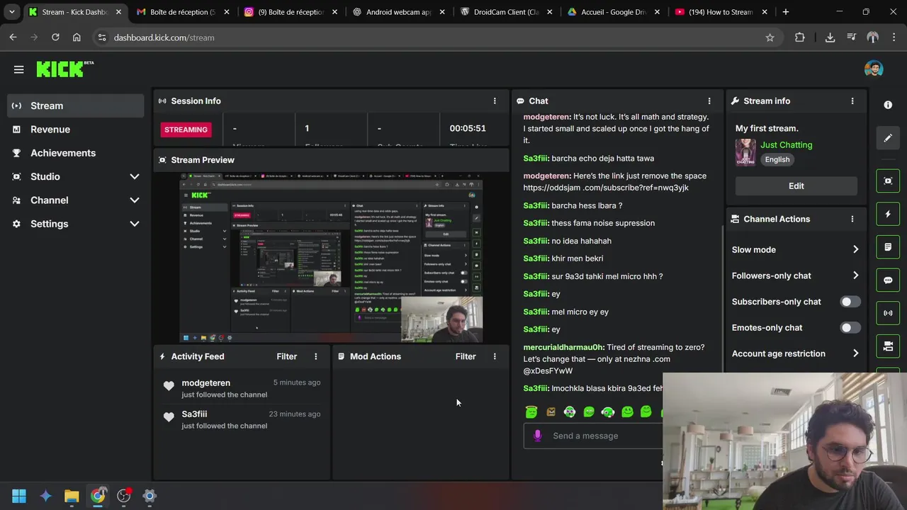This screenshot has height=510, width=907.
Task: Open Channel Actions three-dot options
Action: coord(852,219)
